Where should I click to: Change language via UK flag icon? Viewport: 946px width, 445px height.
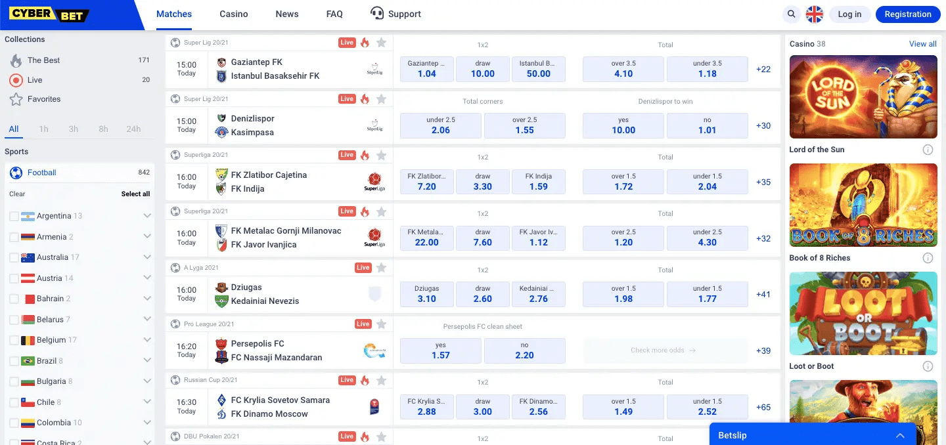pos(815,14)
